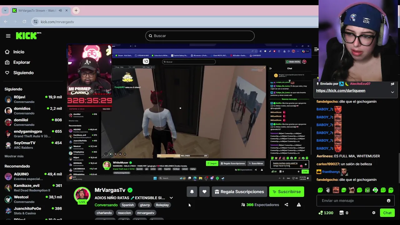Click the KICK logo

(28, 36)
